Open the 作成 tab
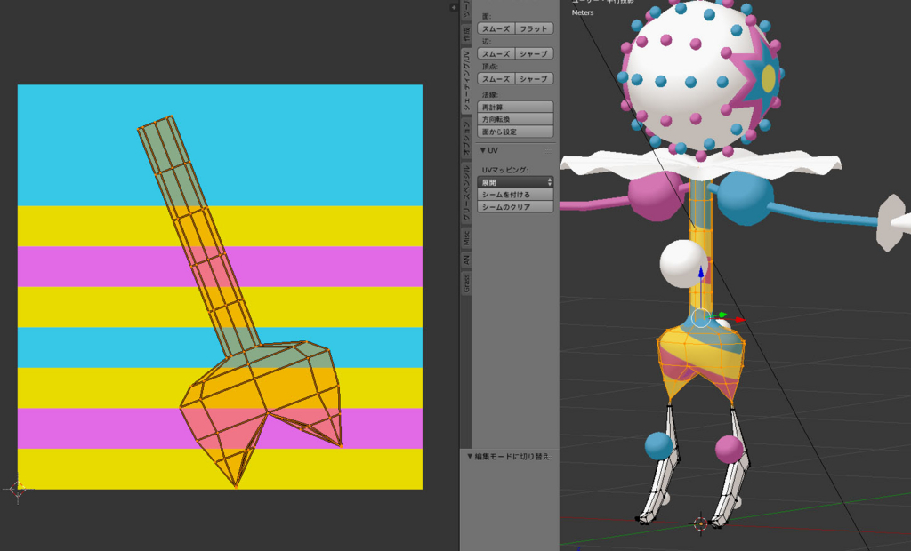The image size is (911, 551). point(465,34)
